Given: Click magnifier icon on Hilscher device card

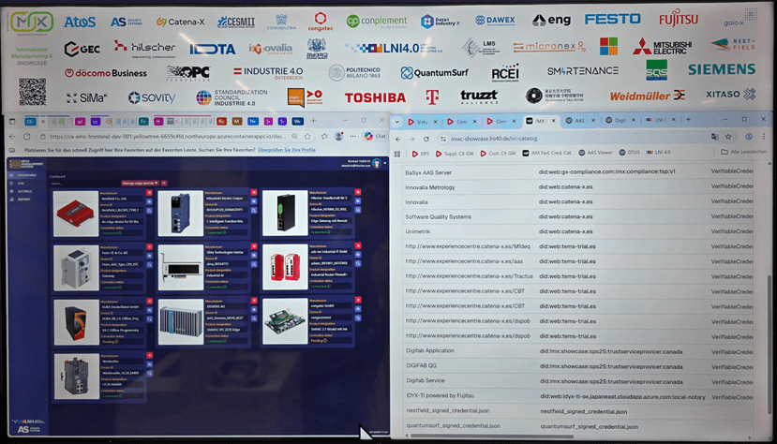Looking at the screenshot, I should coord(358,210).
